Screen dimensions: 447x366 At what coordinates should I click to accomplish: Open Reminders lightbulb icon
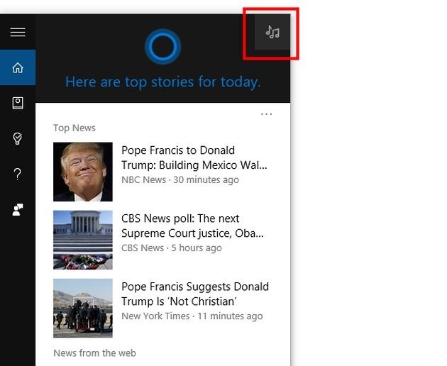coord(18,138)
